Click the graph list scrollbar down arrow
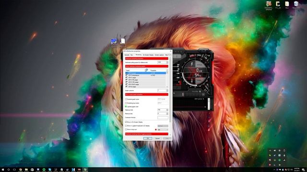The image size is (307, 172). click(x=167, y=87)
